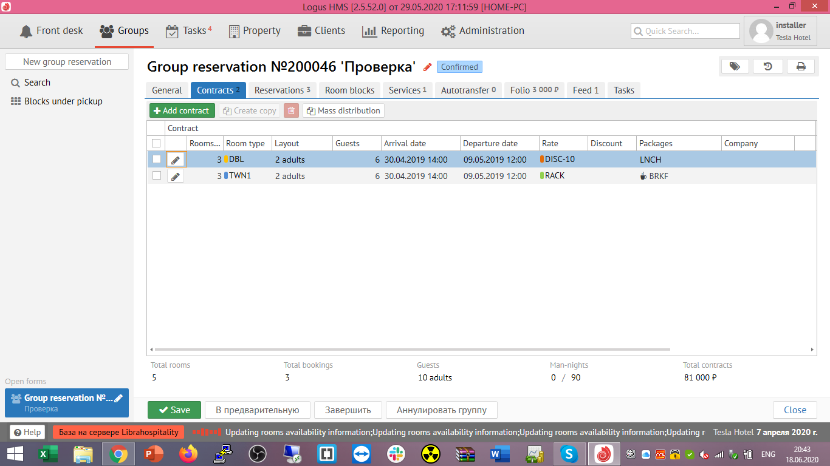Click the 'Завершить' button
The height and width of the screenshot is (466, 830).
pyautogui.click(x=348, y=410)
